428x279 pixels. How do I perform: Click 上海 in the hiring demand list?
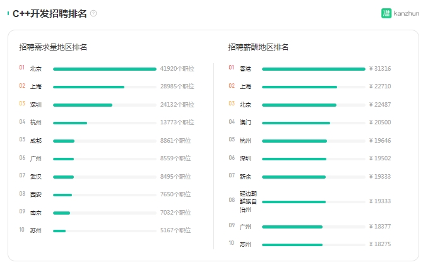point(35,86)
